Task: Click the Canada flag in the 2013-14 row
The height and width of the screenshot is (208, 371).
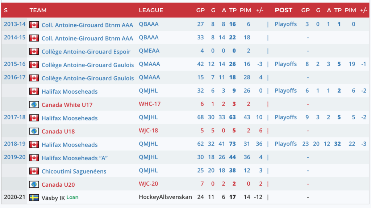Action: click(x=34, y=25)
